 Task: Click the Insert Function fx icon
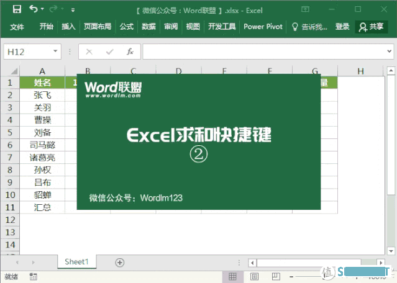point(130,52)
